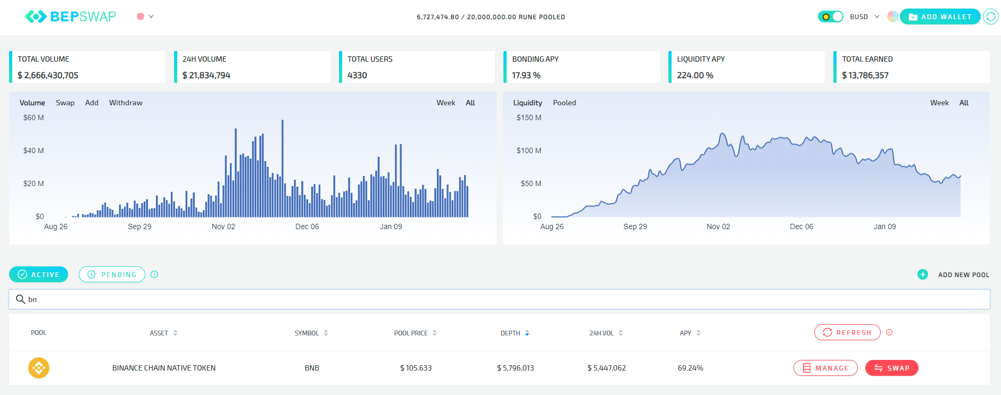The width and height of the screenshot is (1001, 395).
Task: Select the Swap chart tab
Action: (x=65, y=103)
